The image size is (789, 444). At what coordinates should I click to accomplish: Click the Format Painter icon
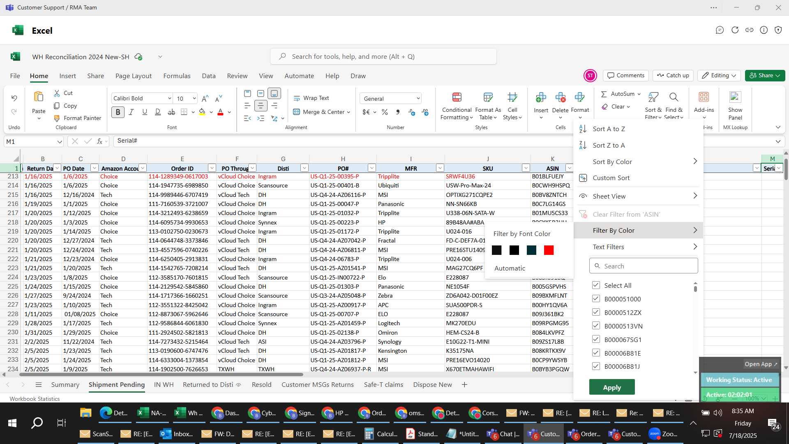click(57, 118)
